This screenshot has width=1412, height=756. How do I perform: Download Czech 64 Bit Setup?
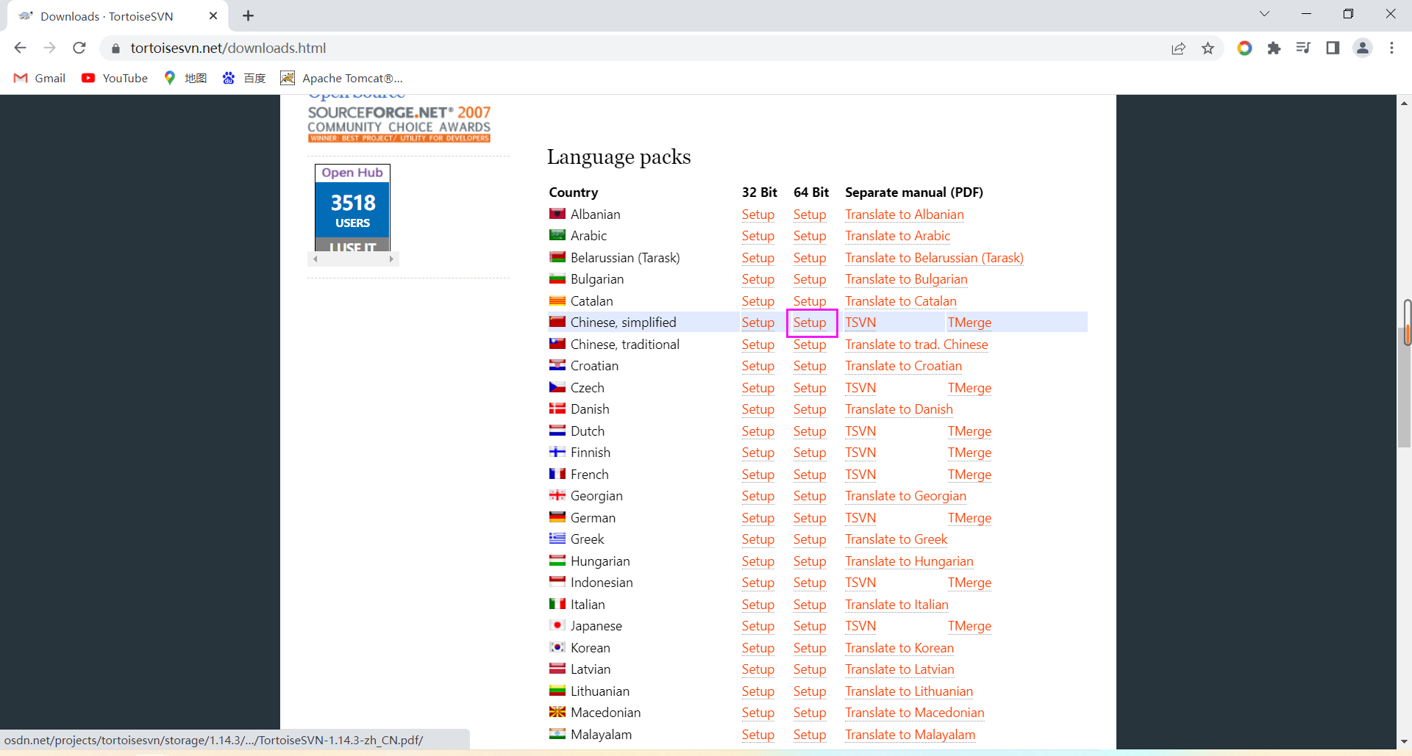810,388
